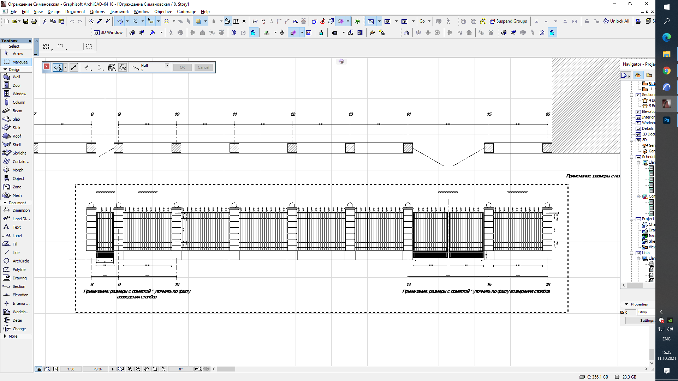The height and width of the screenshot is (381, 678).
Task: Select the Fill tool
Action: coord(17,244)
